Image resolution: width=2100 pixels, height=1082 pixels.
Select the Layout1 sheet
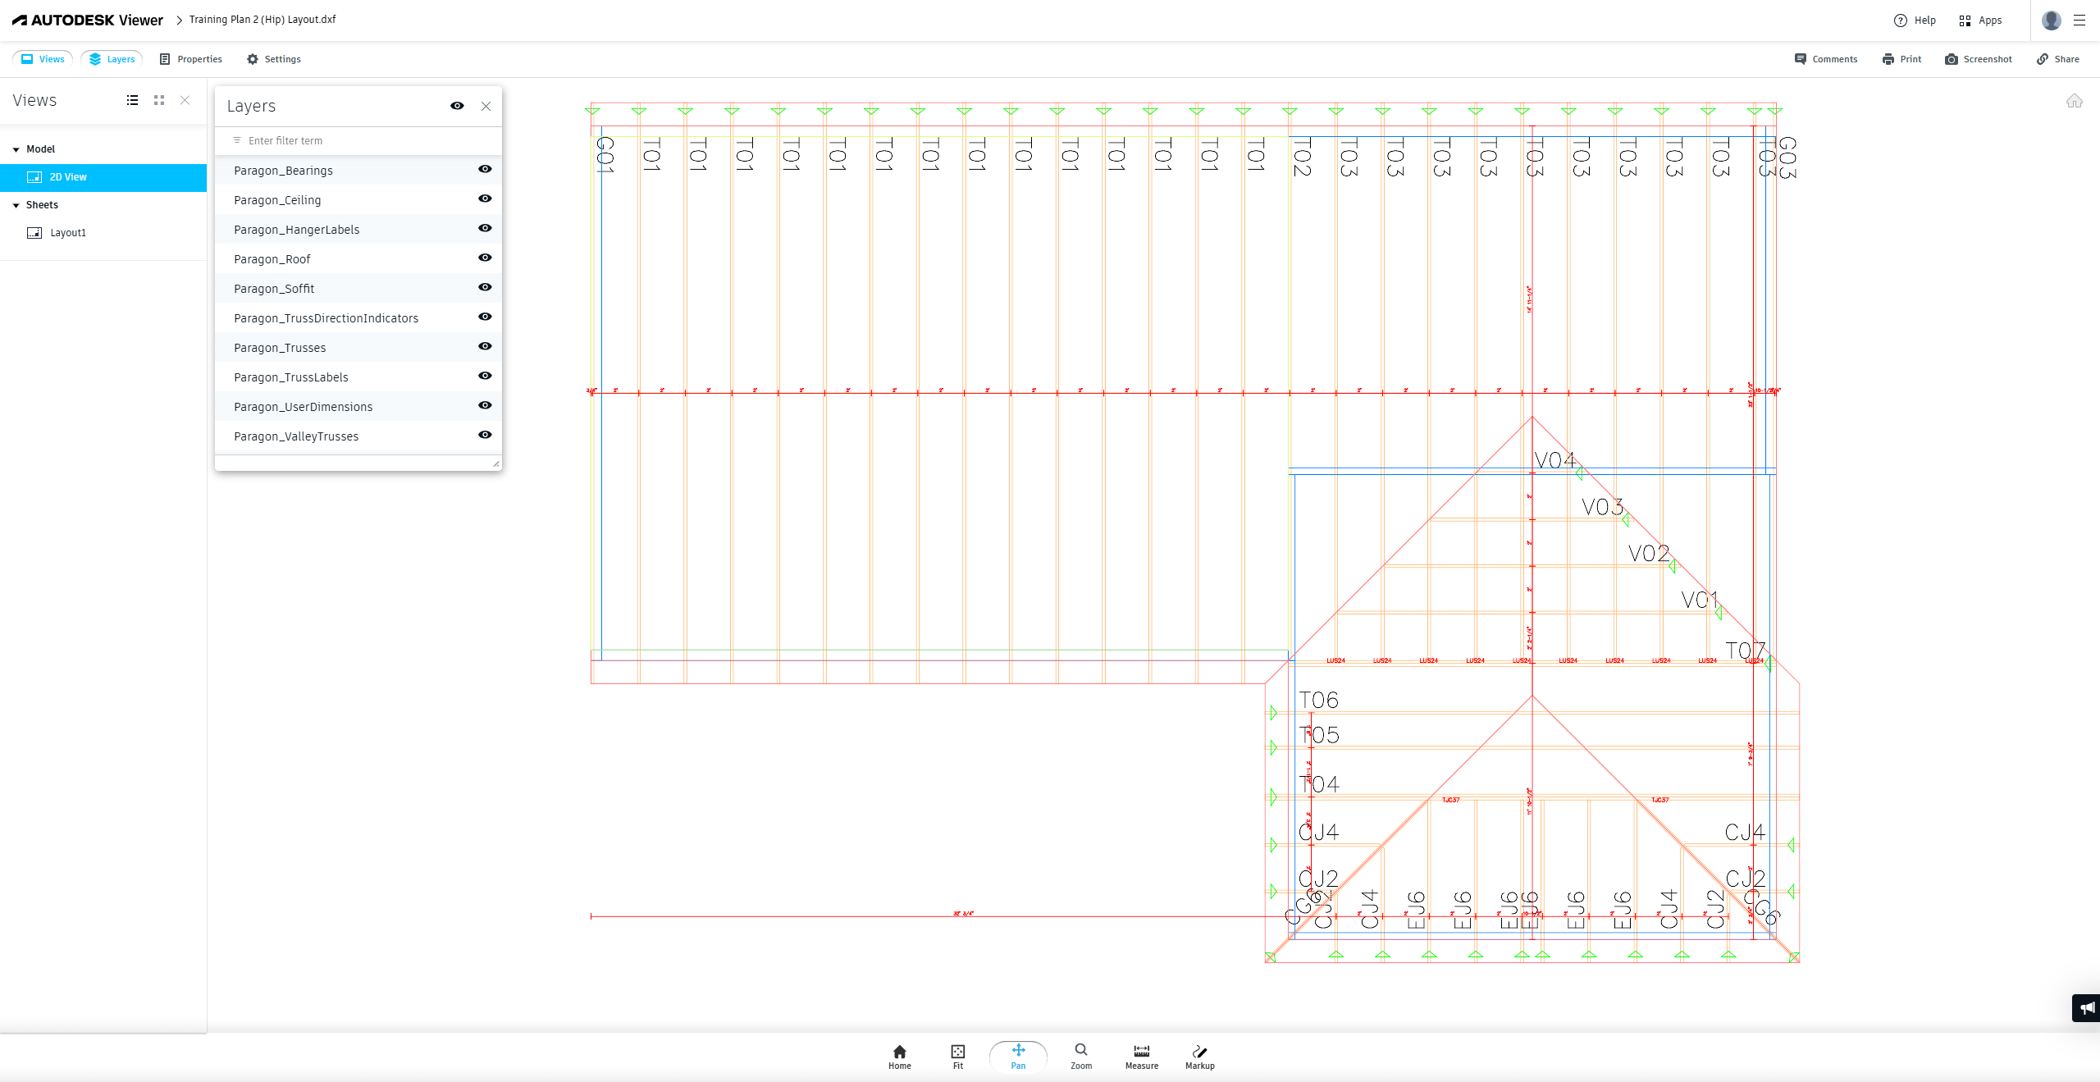pyautogui.click(x=67, y=233)
